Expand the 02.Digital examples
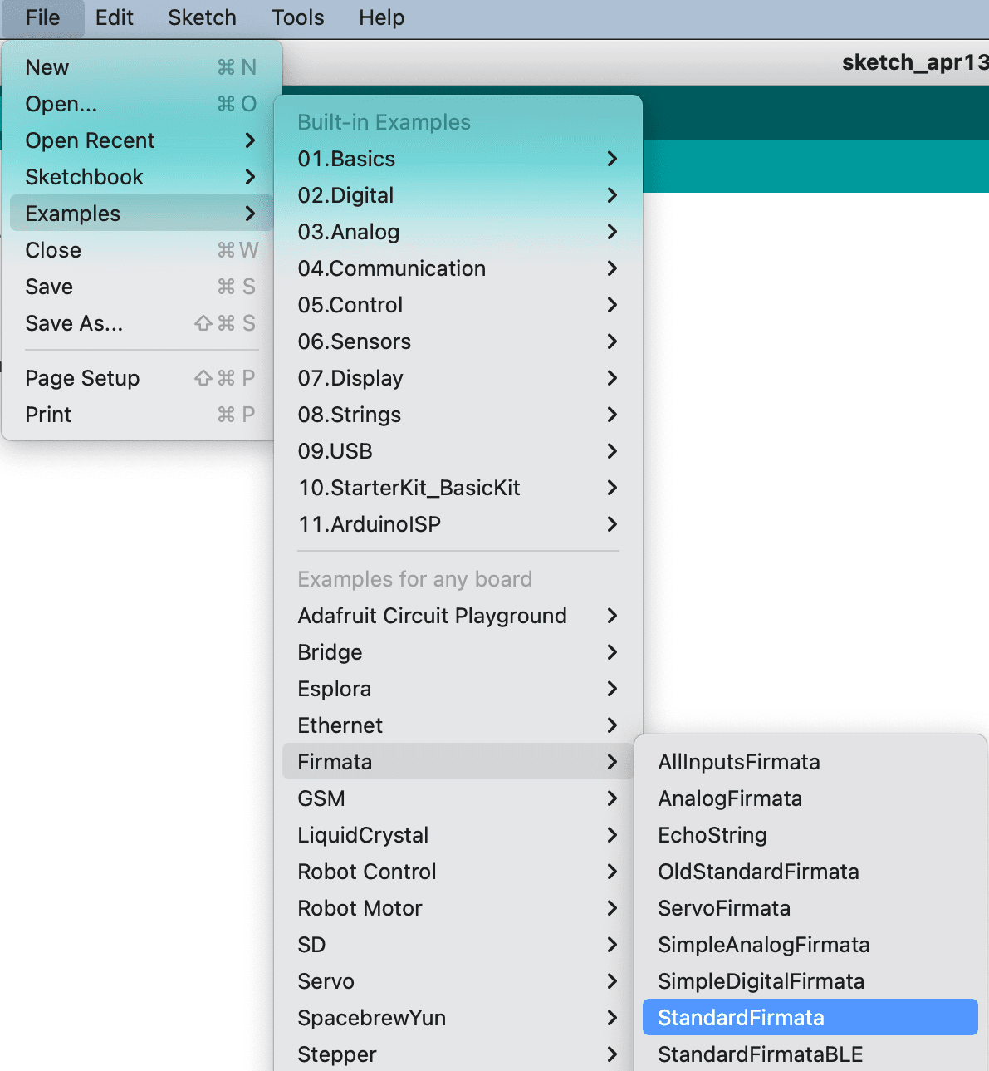 point(458,195)
